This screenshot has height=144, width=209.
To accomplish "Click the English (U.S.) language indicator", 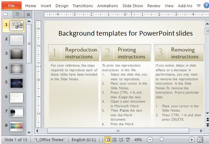I will click(84, 140).
